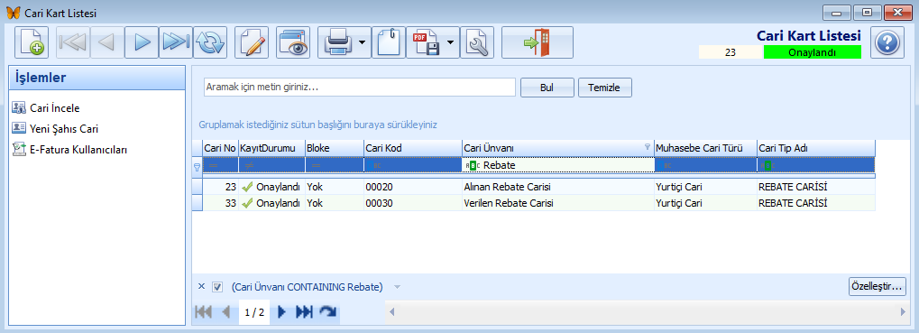Screen dimensions: 919x333
Task: Click the printer icon
Action: [337, 42]
